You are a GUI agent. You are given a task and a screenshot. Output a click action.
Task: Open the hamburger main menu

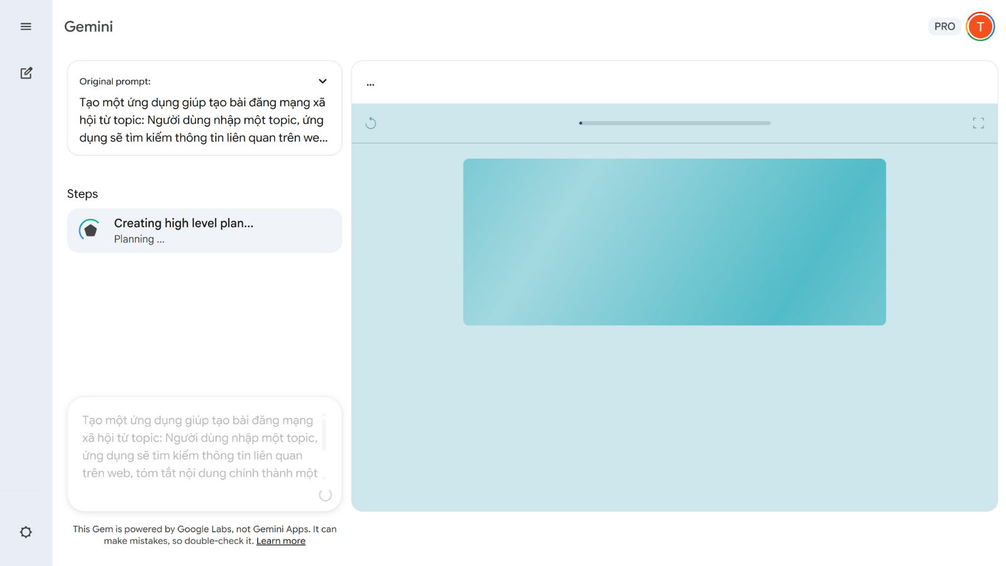(x=26, y=26)
